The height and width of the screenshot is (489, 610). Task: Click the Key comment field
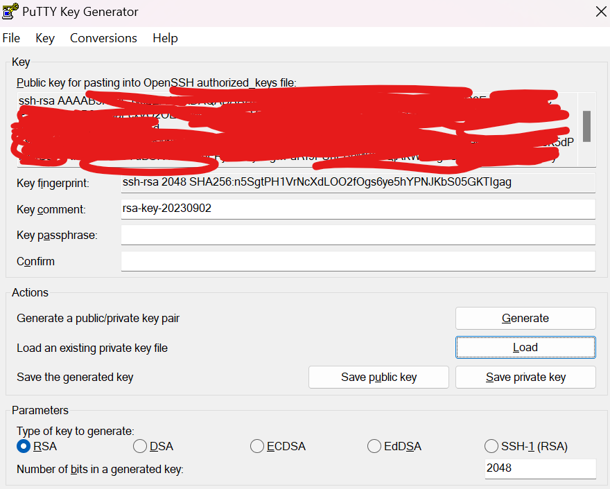(x=358, y=209)
